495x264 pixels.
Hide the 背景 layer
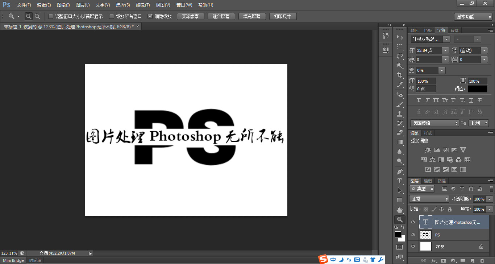pos(413,247)
